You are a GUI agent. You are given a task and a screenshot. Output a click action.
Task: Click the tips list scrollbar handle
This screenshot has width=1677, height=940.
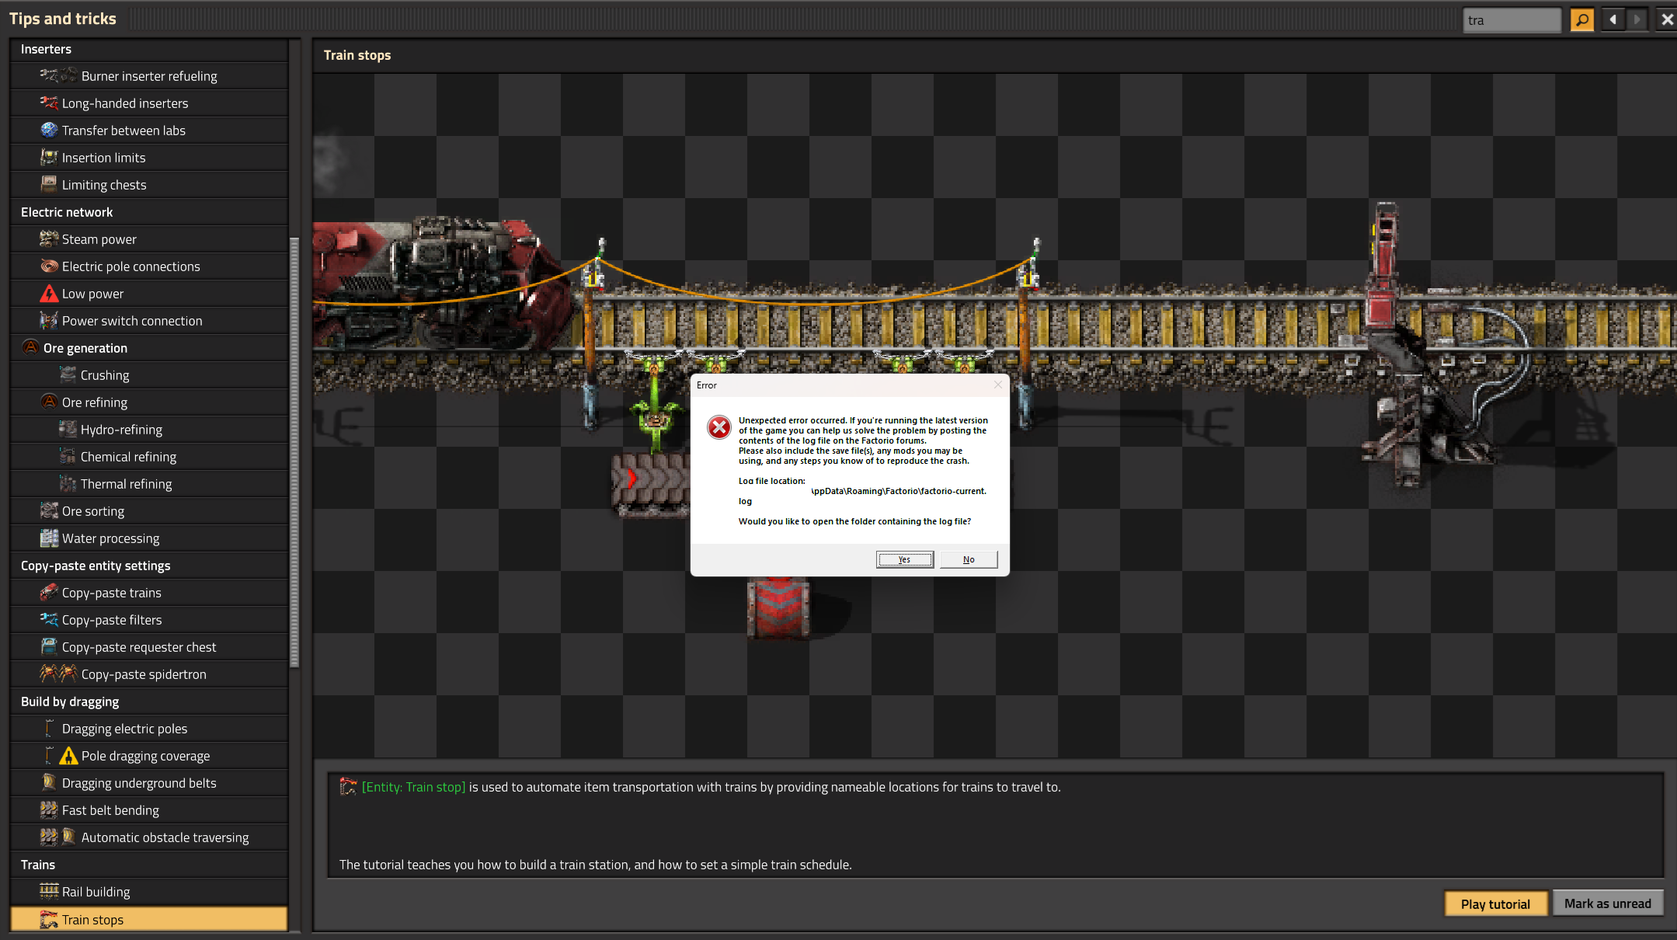(x=294, y=452)
